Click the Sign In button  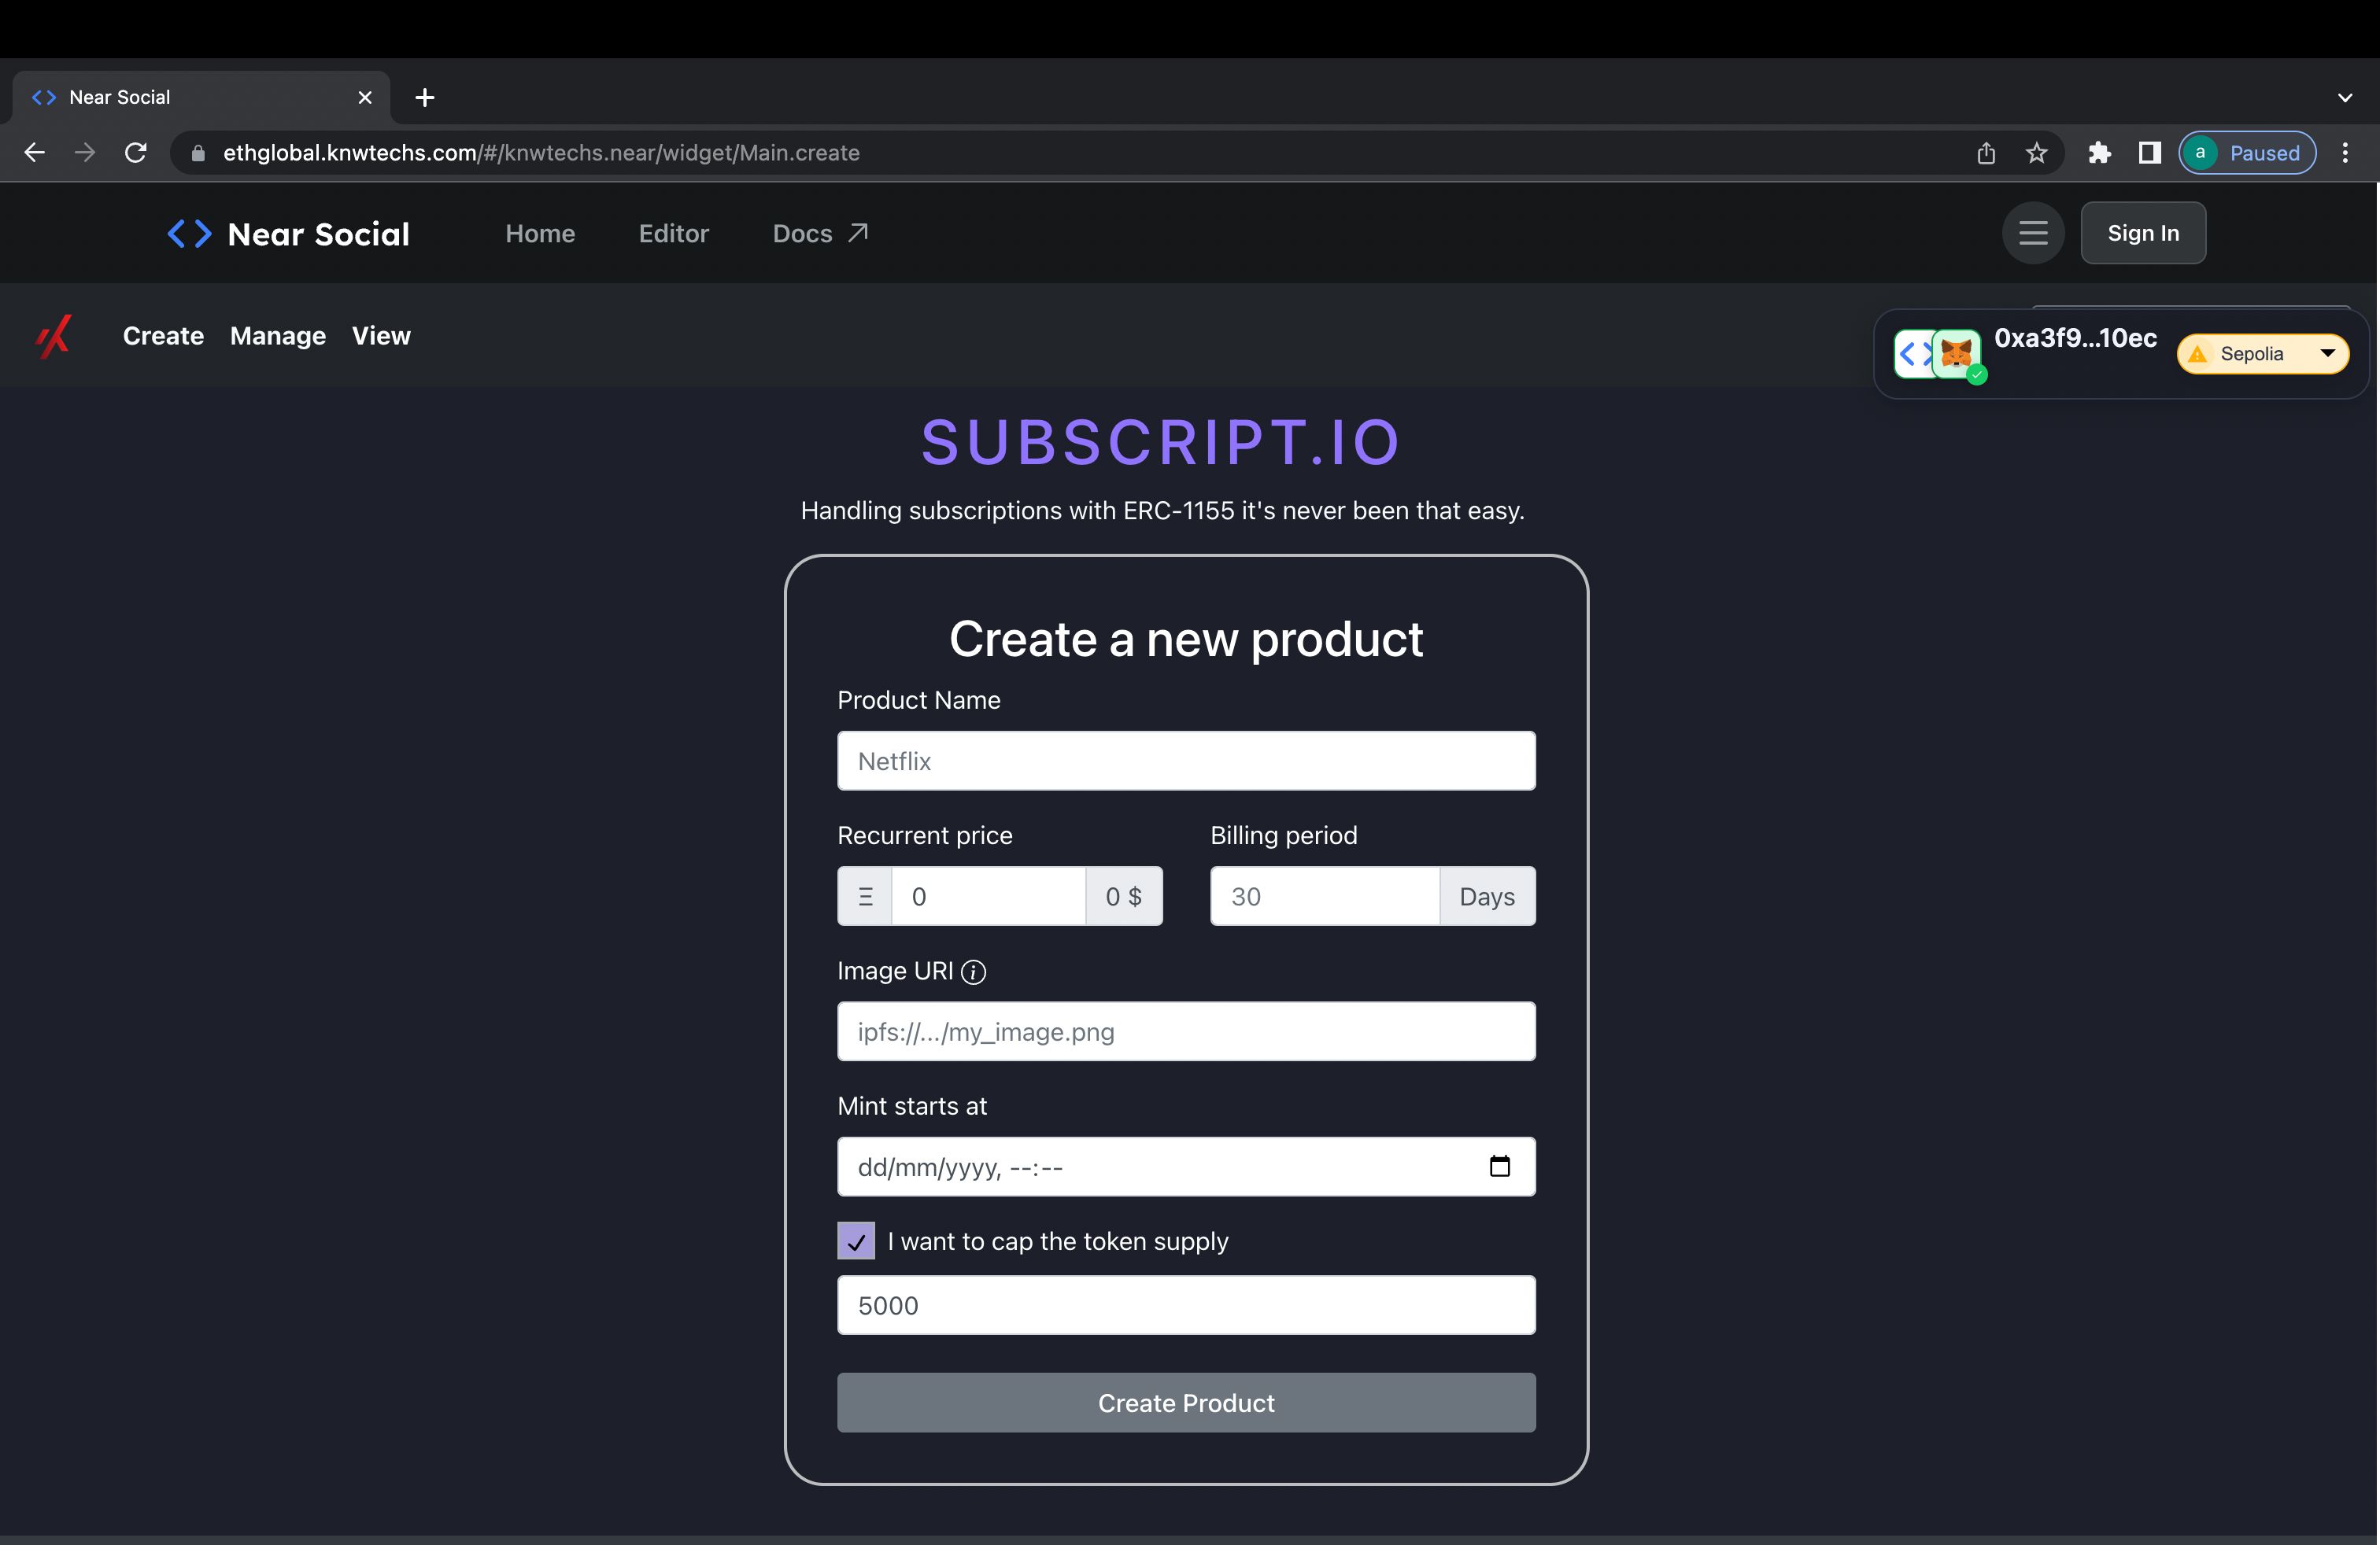coord(2144,232)
